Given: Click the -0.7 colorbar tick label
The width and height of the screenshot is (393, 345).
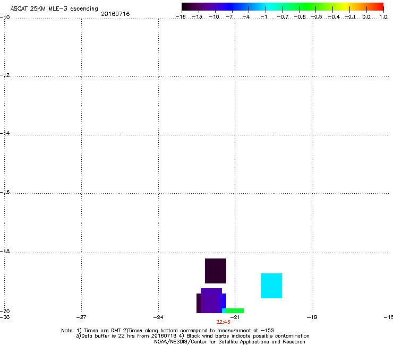Looking at the screenshot, I should point(283,17).
